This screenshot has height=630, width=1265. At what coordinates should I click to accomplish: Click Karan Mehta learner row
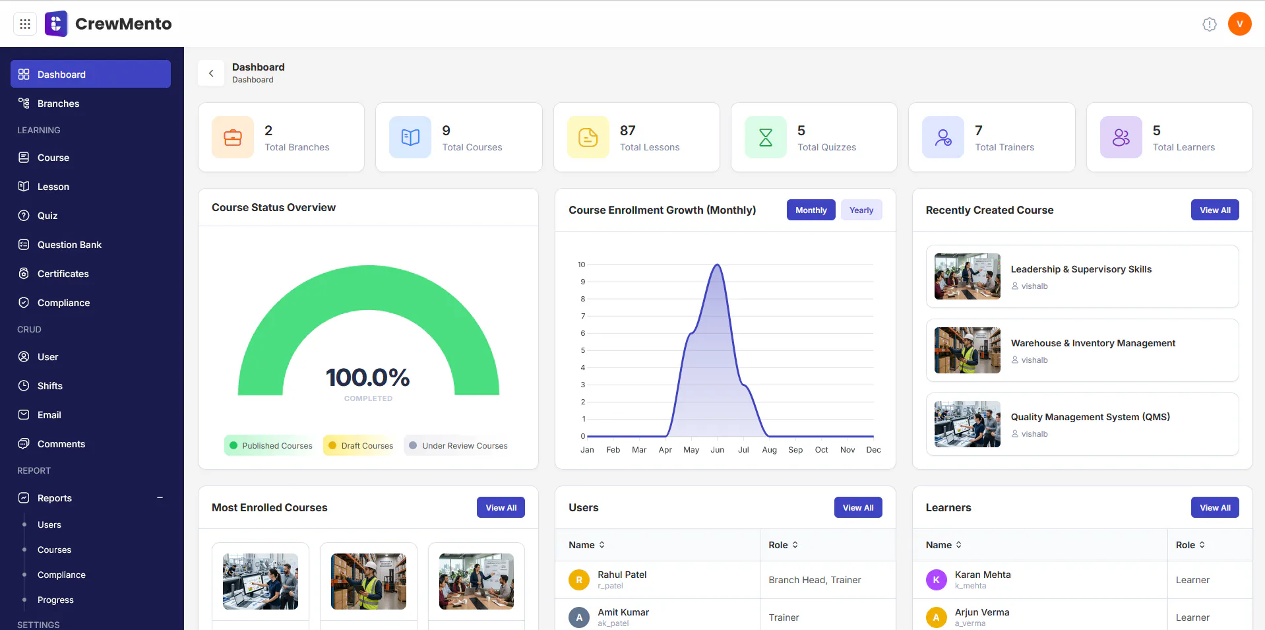(1082, 580)
